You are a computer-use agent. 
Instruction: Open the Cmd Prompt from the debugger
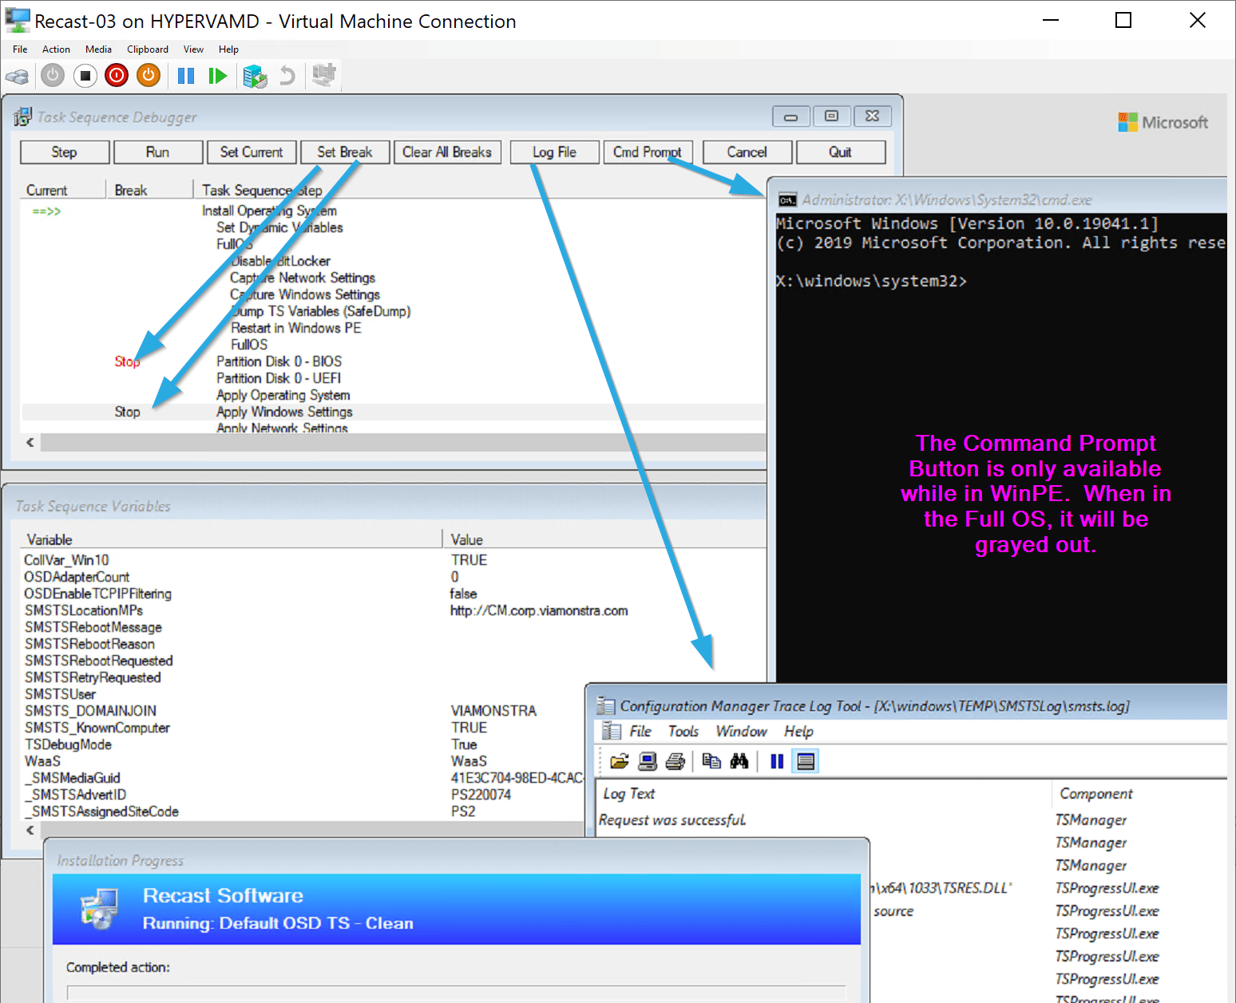(648, 152)
